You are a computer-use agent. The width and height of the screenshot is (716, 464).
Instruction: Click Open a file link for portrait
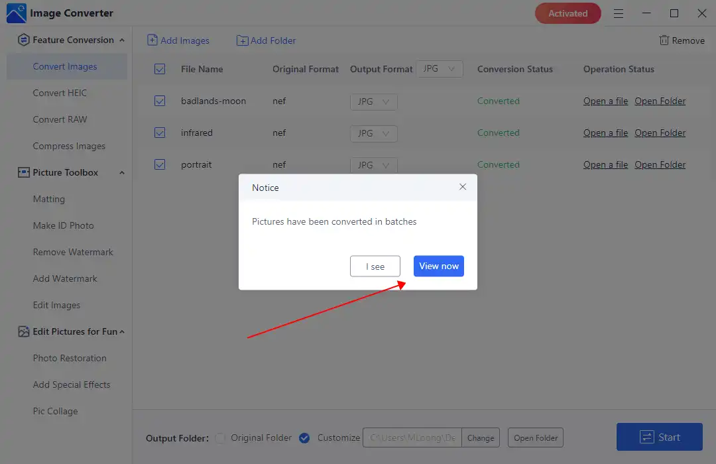pyautogui.click(x=605, y=164)
